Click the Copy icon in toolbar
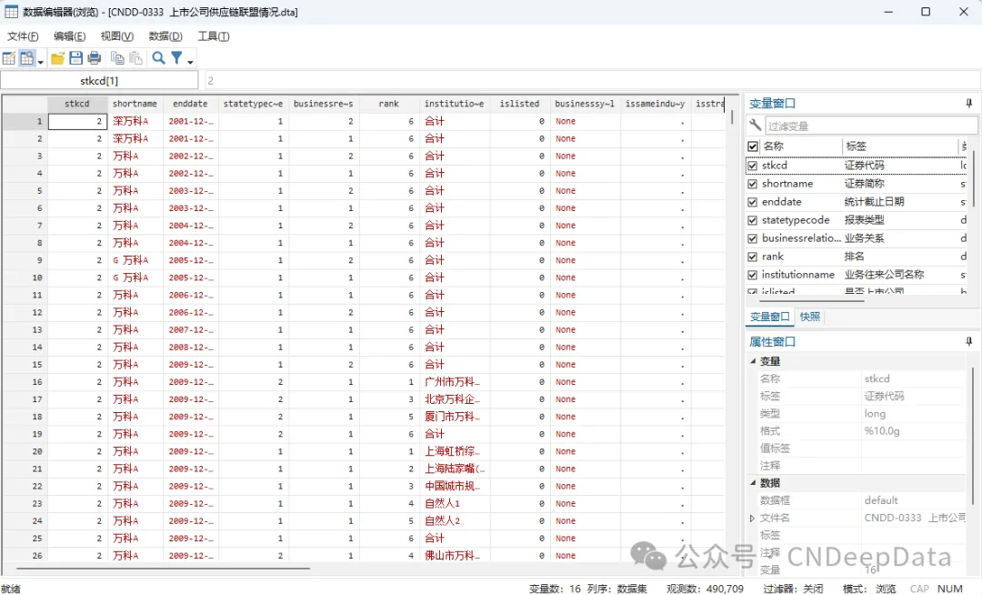 [x=117, y=58]
